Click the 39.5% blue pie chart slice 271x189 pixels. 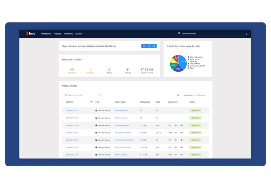tap(183, 62)
